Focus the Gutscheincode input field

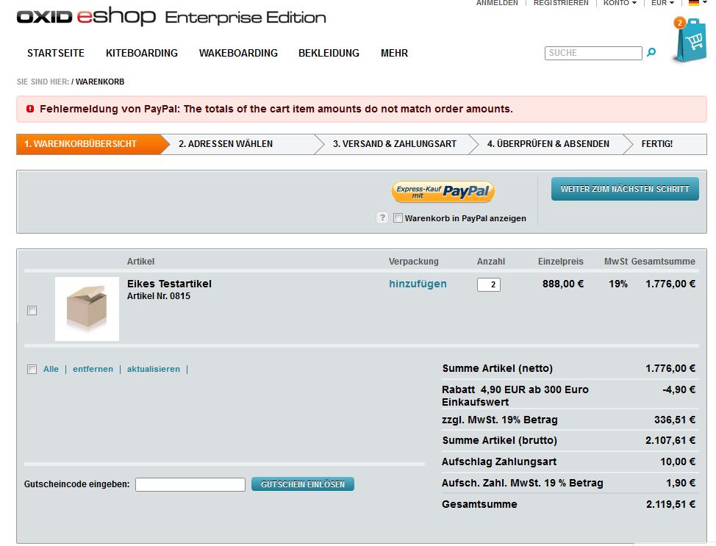tap(190, 484)
